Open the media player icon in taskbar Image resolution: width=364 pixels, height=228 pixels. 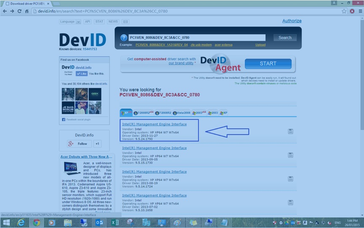(x=52, y=223)
